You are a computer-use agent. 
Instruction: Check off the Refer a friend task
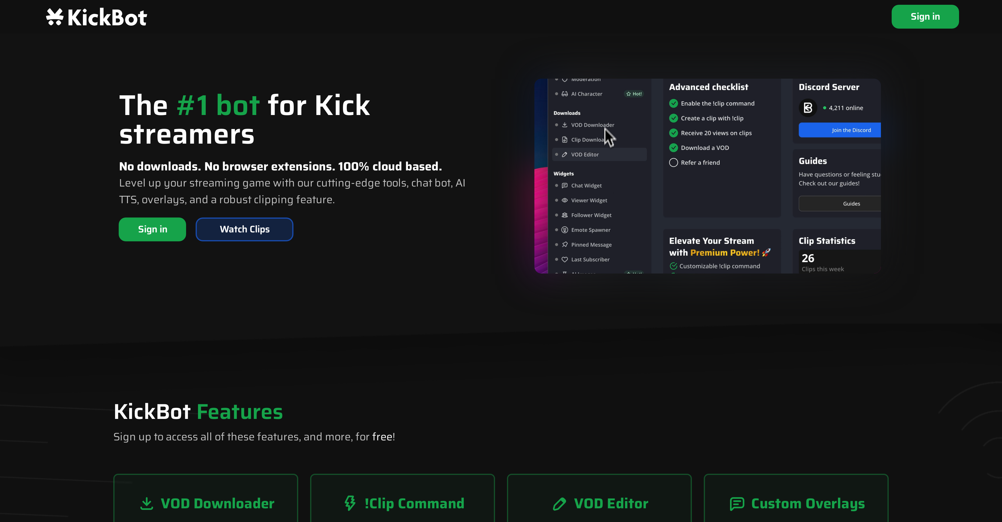(x=673, y=162)
